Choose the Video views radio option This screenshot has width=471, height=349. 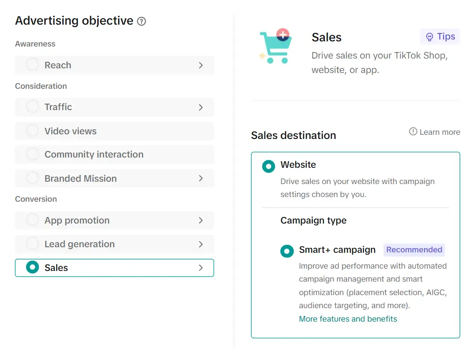pyautogui.click(x=33, y=131)
